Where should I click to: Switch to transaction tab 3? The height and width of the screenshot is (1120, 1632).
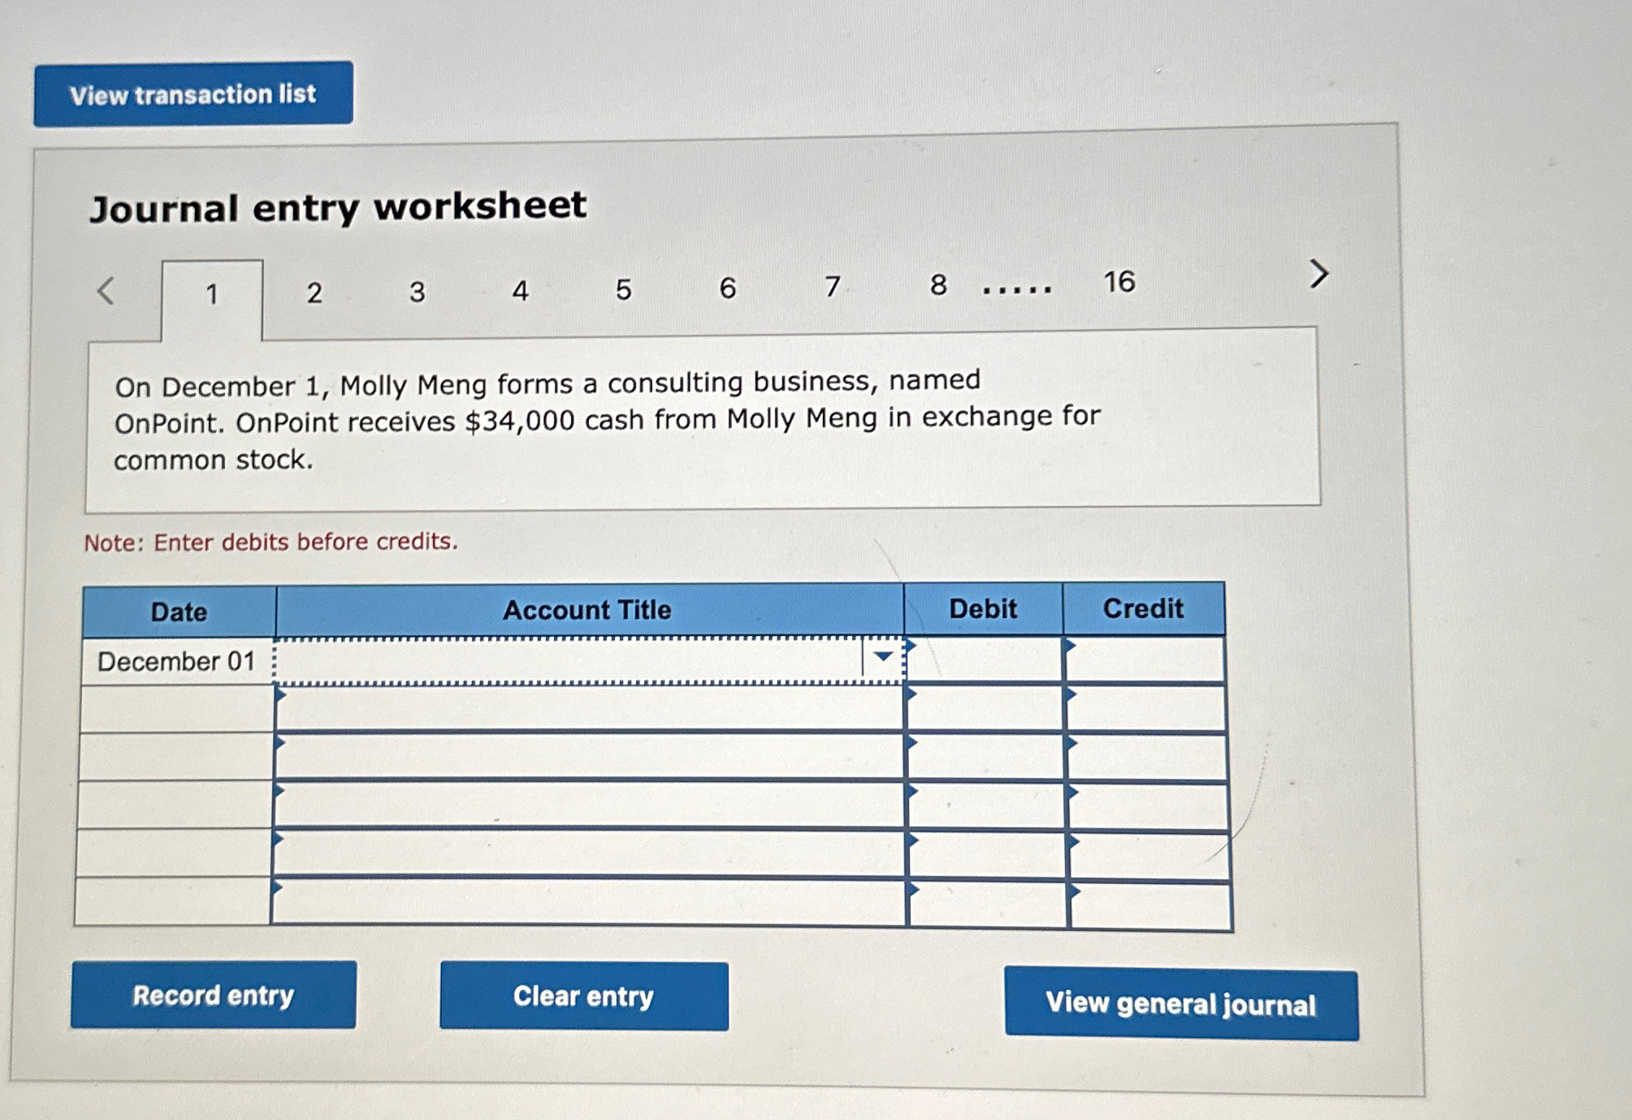coord(417,292)
